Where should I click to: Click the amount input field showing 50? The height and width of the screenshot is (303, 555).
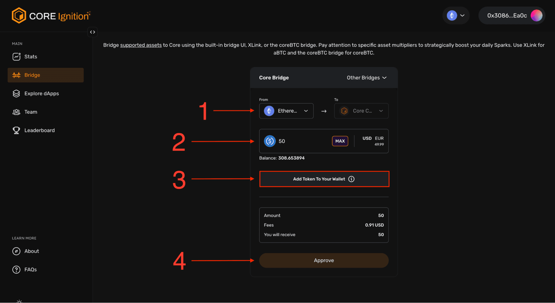[303, 141]
